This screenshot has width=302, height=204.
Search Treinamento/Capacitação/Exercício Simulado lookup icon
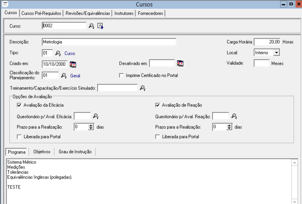[x=143, y=88]
